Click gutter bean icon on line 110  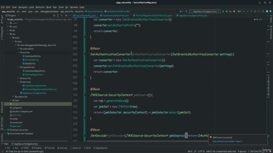pos(85,95)
